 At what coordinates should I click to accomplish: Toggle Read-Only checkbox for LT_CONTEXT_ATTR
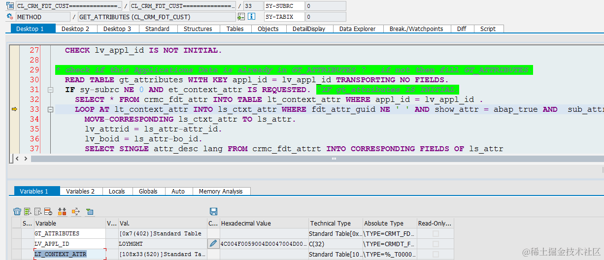[x=436, y=254]
